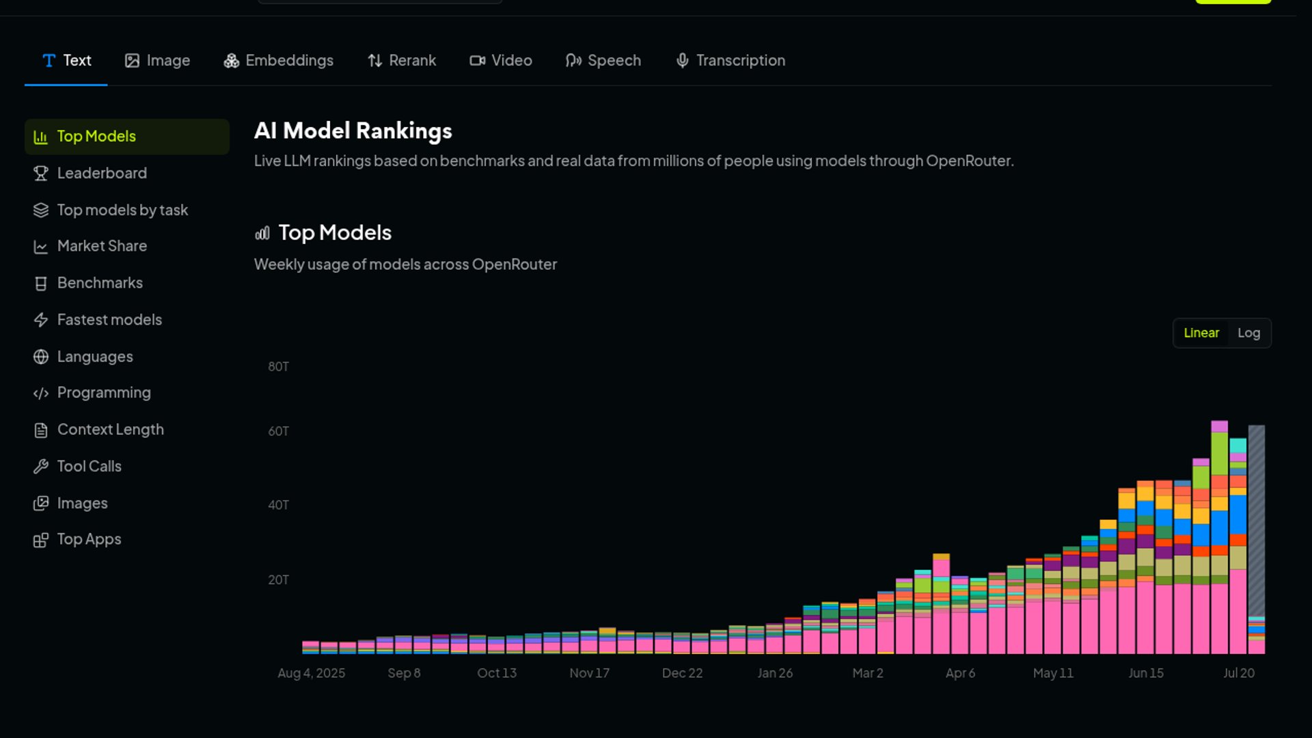The width and height of the screenshot is (1312, 738).
Task: Select the Video tab
Action: [501, 61]
